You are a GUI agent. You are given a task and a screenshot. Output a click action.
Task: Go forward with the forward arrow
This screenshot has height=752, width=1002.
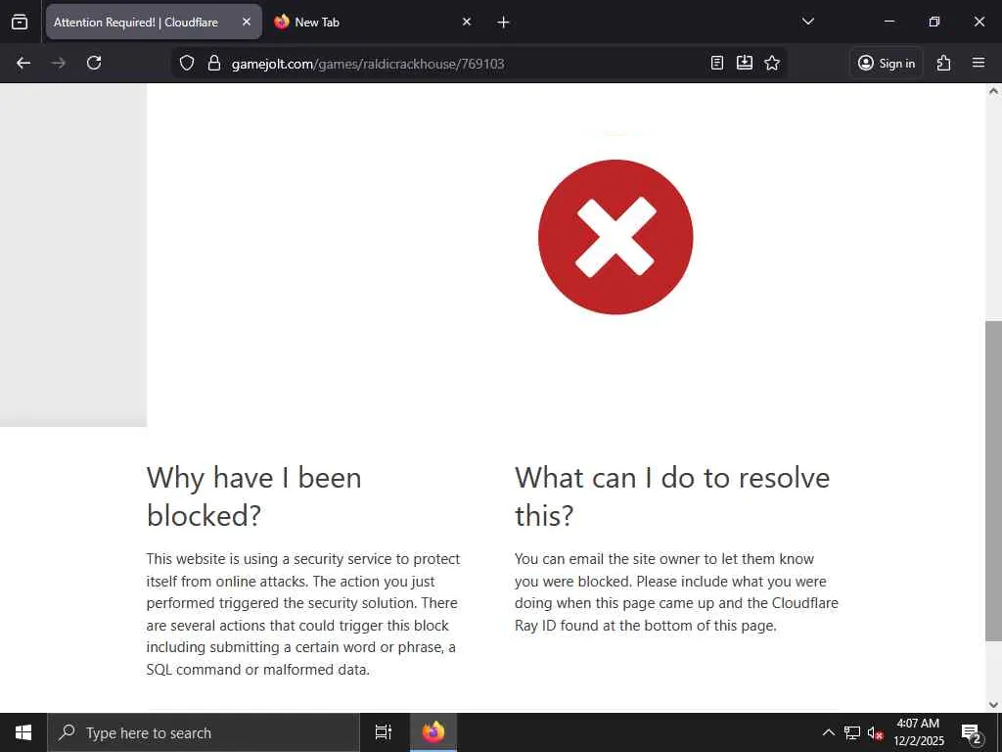(x=58, y=63)
